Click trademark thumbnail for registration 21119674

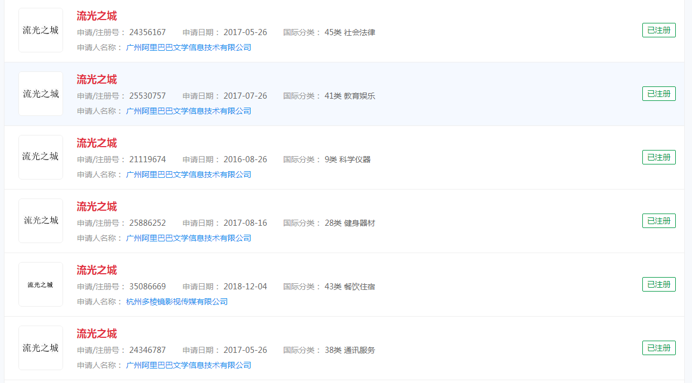click(x=41, y=157)
